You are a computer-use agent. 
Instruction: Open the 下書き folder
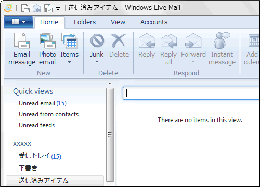coord(28,168)
